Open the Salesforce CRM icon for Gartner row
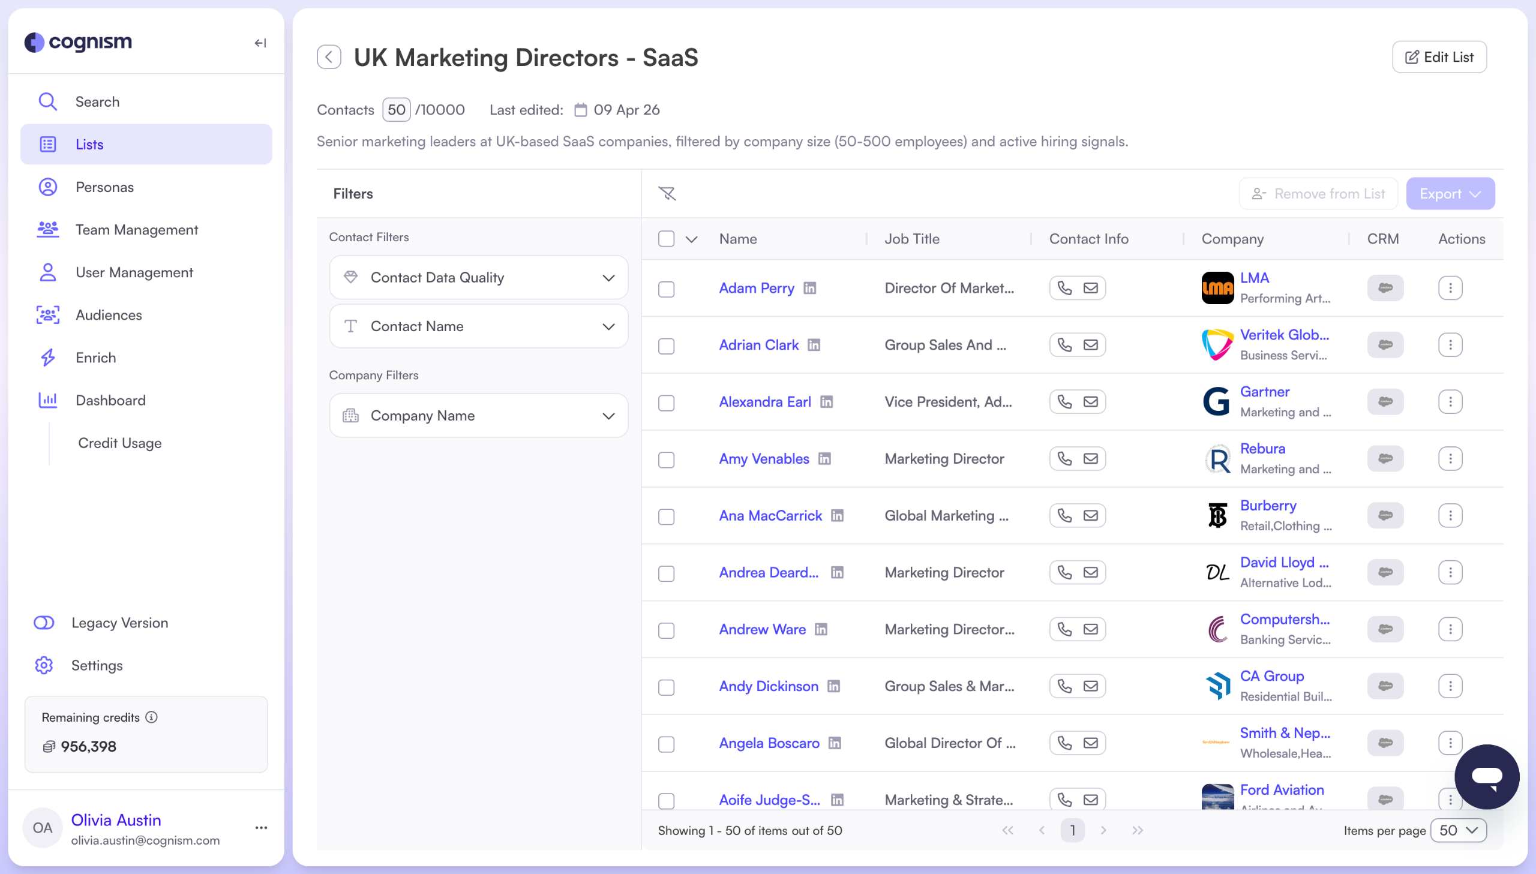1536x874 pixels. pyautogui.click(x=1385, y=401)
